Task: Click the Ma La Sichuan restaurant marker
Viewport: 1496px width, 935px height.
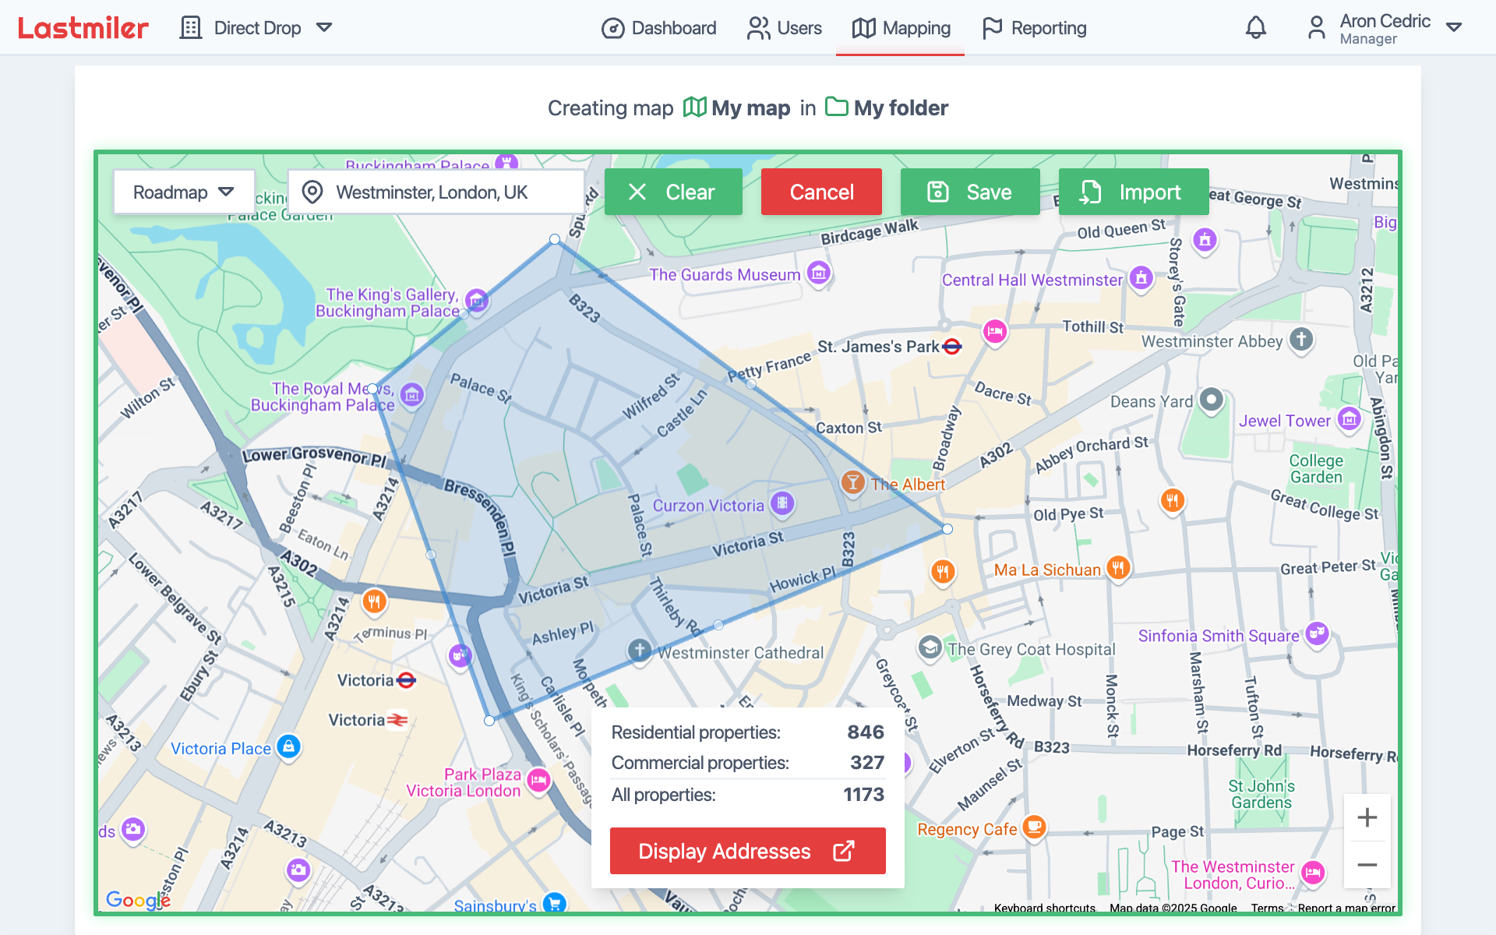Action: coord(1118,567)
